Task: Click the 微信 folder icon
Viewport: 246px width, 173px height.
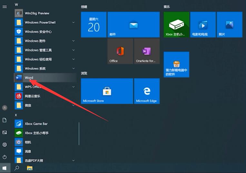Action: [x=19, y=105]
